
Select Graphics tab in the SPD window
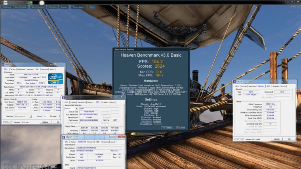pyautogui.click(x=105, y=102)
